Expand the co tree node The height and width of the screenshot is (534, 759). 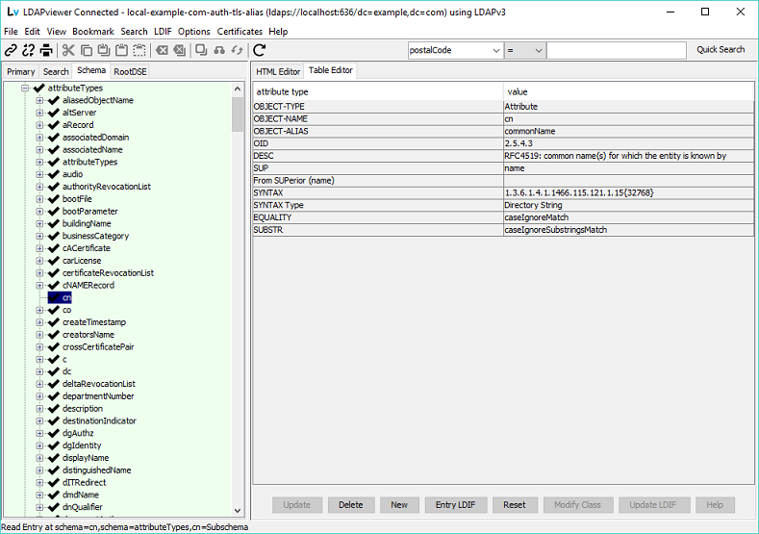pyautogui.click(x=39, y=311)
